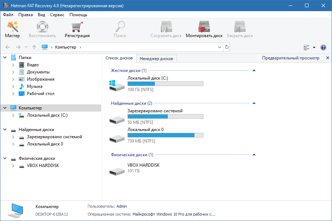Screen dimensions: 332x221
Task: Open the address bar history dropdown
Action: pos(220,47)
